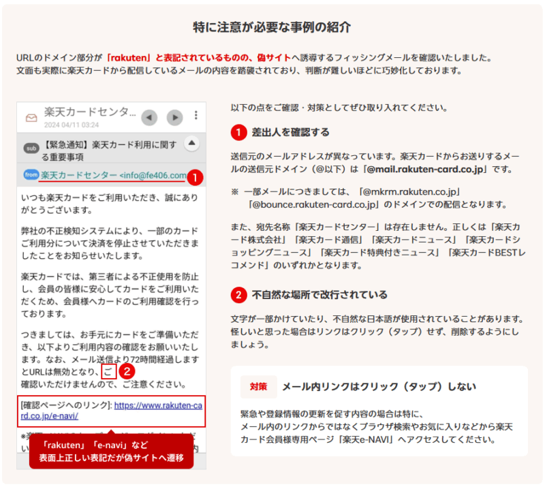Viewport: 545px width, 489px height.
Task: Click the paragraph starting 文字が一部かけていたり
Action: point(377,332)
